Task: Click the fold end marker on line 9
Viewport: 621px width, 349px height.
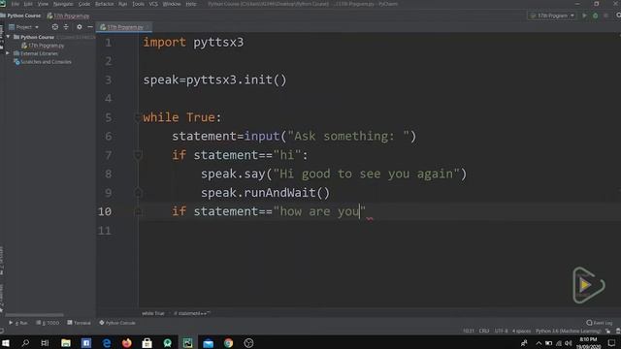Action: [x=138, y=193]
